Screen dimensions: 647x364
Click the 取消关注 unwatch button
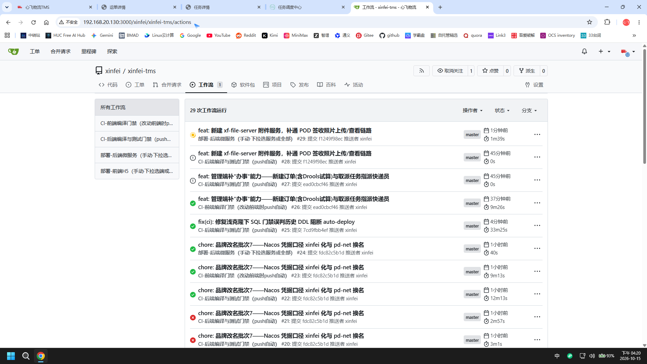(450, 71)
